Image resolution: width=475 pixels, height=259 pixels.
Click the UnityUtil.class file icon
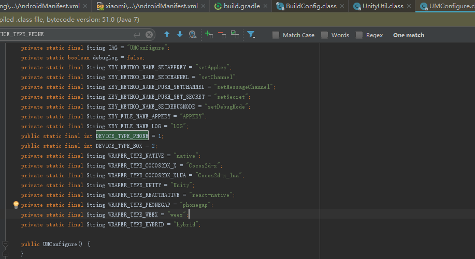[x=357, y=6]
